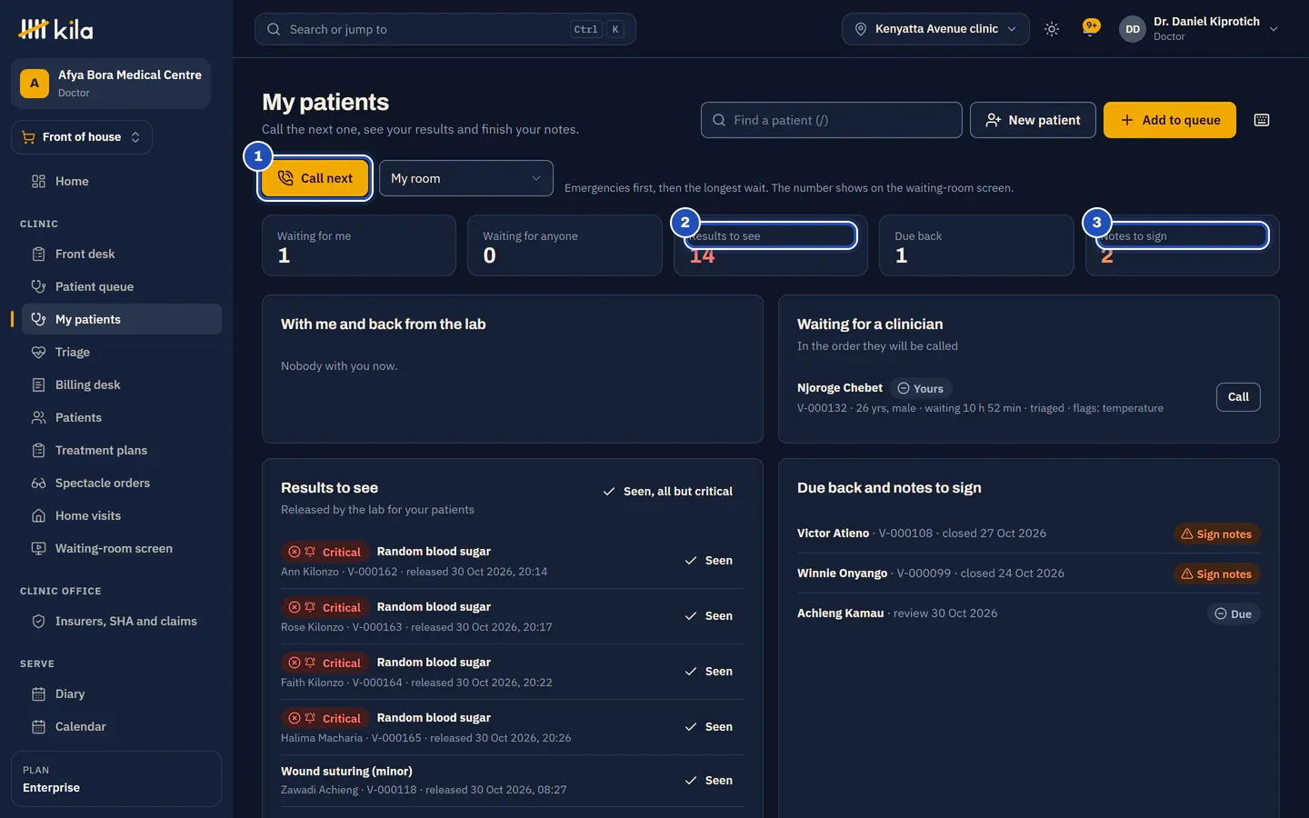Mark Ann Kilonzo's blood sugar result Seen
This screenshot has height=818, width=1309.
click(x=709, y=561)
